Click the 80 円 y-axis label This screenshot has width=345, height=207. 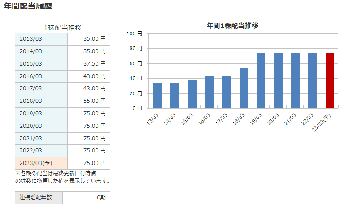[x=136, y=48]
